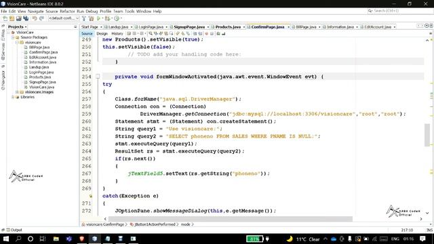Toggle breakpoint macro record red icon
This screenshot has width=434, height=244.
206,33
